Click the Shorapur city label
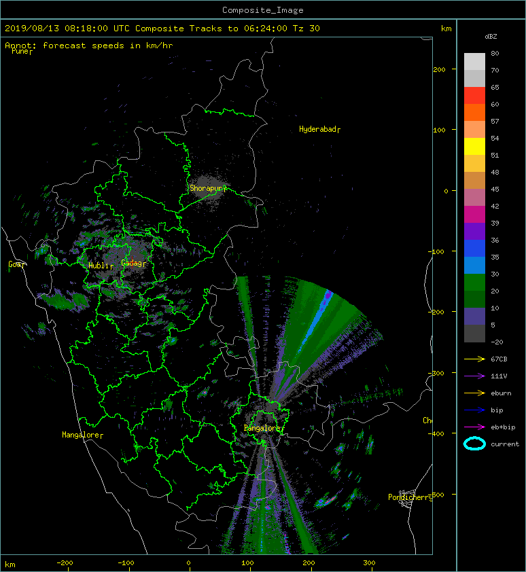Viewport: 526px width, 572px height. coord(208,188)
